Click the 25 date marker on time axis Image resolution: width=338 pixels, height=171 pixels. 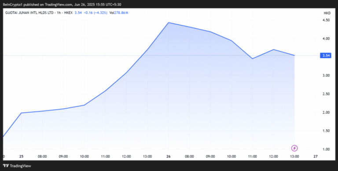pyautogui.click(x=21, y=156)
